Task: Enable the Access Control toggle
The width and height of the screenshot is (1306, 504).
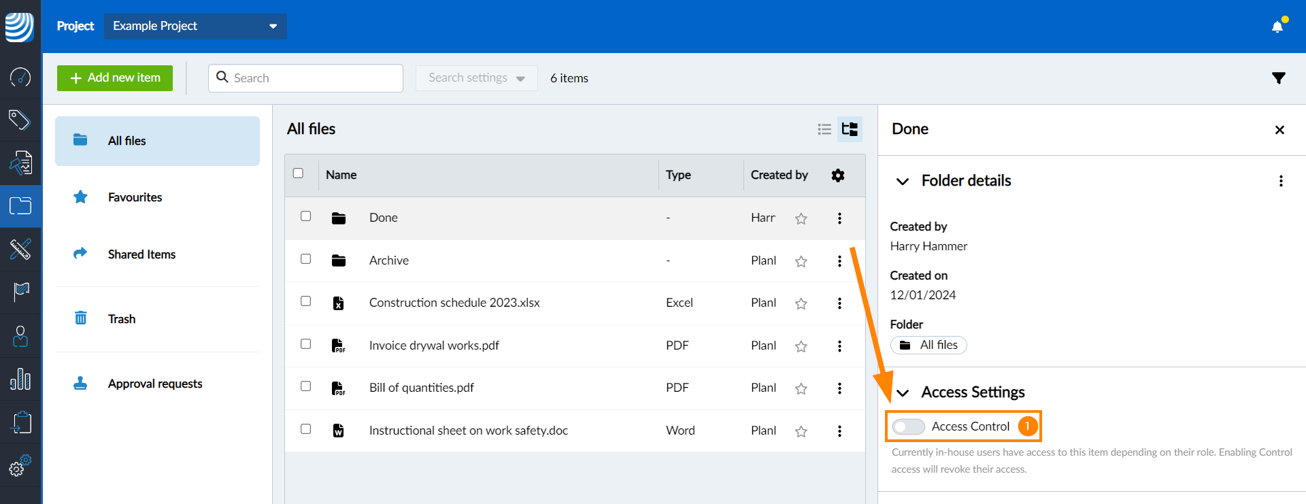Action: pos(909,426)
